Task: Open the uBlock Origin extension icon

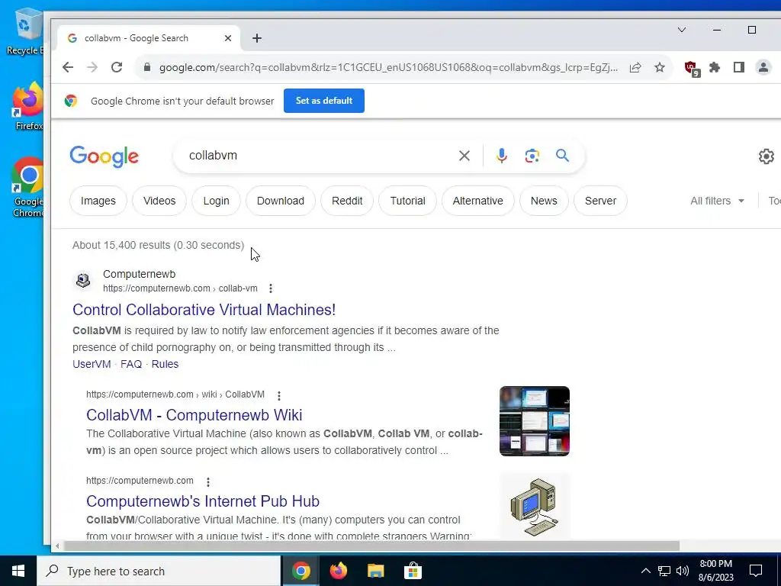Action: tap(691, 68)
